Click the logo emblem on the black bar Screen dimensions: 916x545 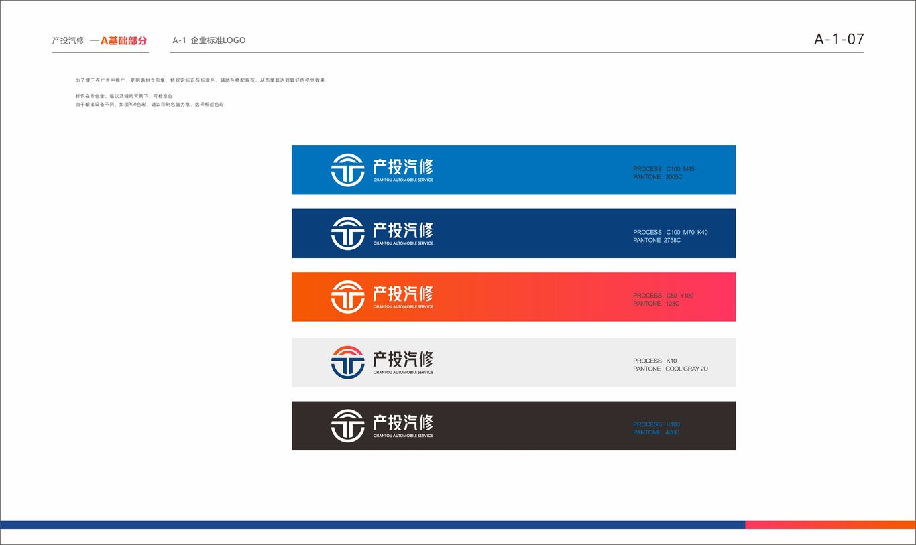347,426
